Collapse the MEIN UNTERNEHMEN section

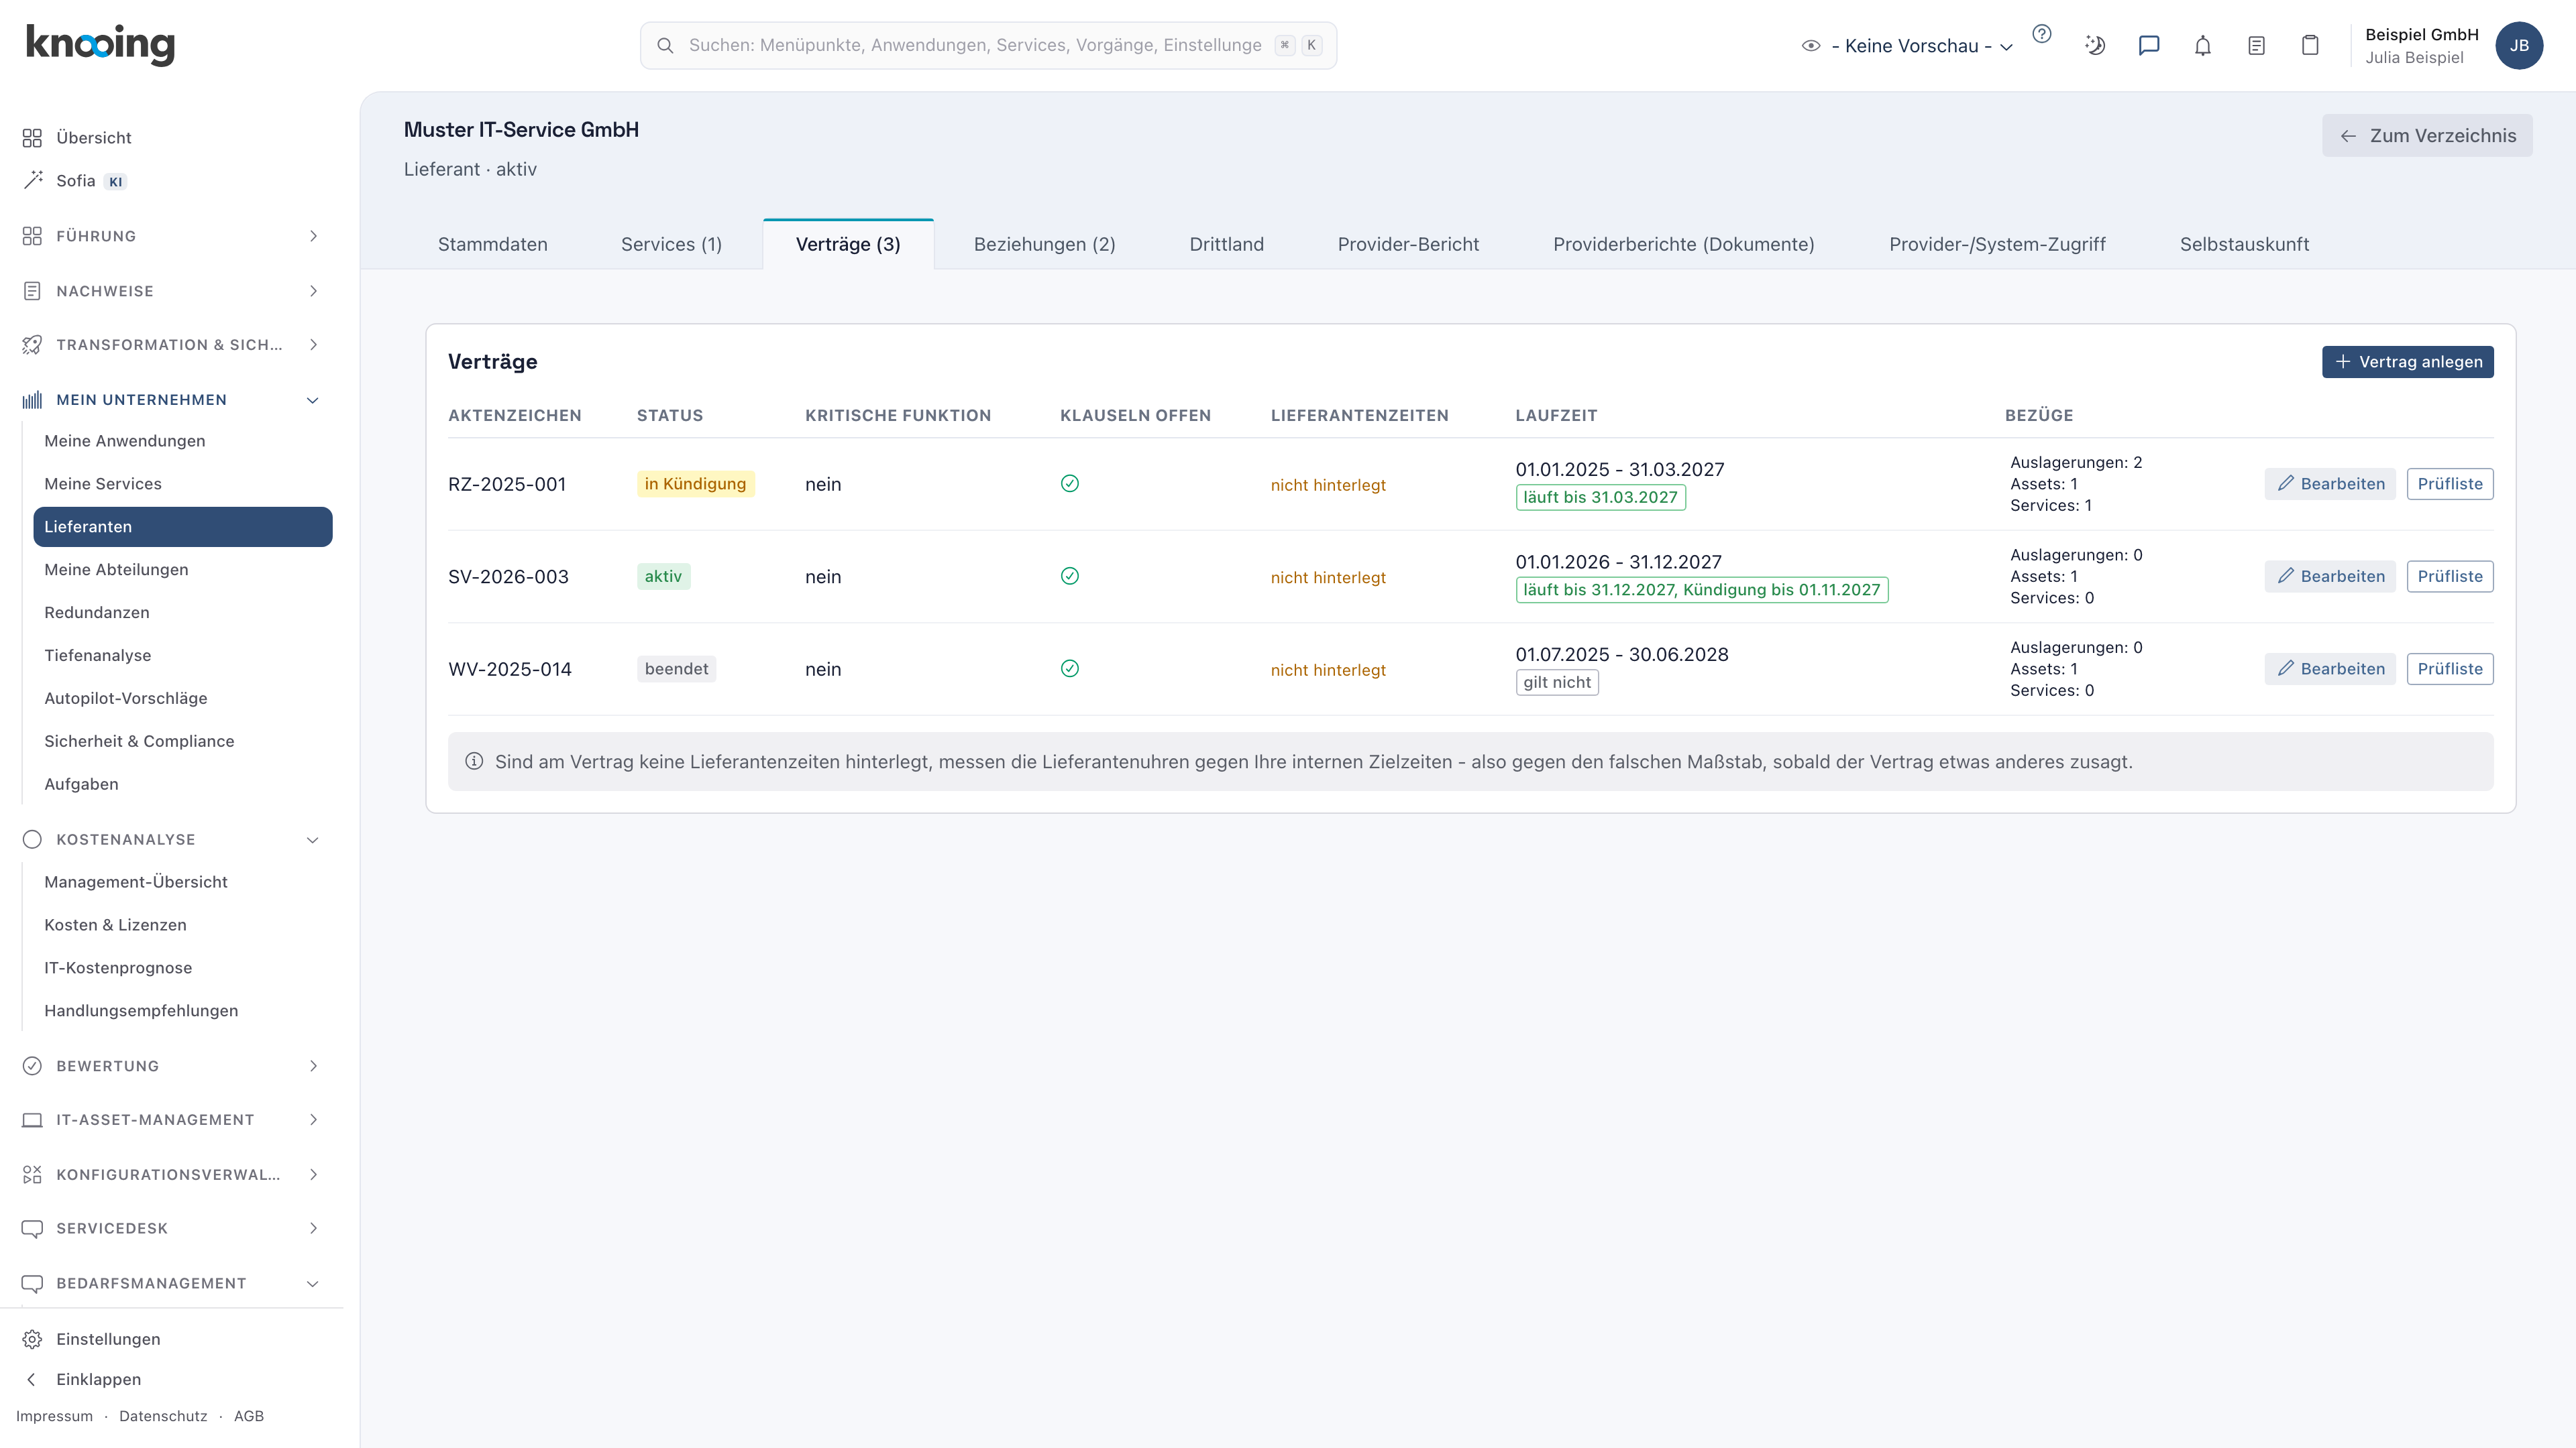(172, 400)
